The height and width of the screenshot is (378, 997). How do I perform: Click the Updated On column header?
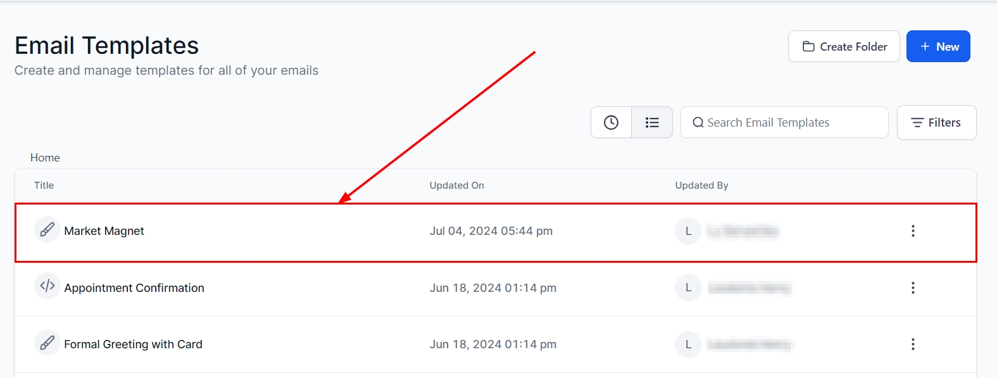pos(456,186)
